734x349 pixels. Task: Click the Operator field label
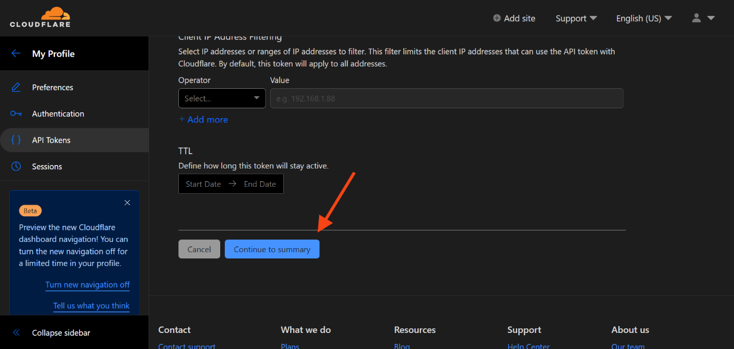194,80
